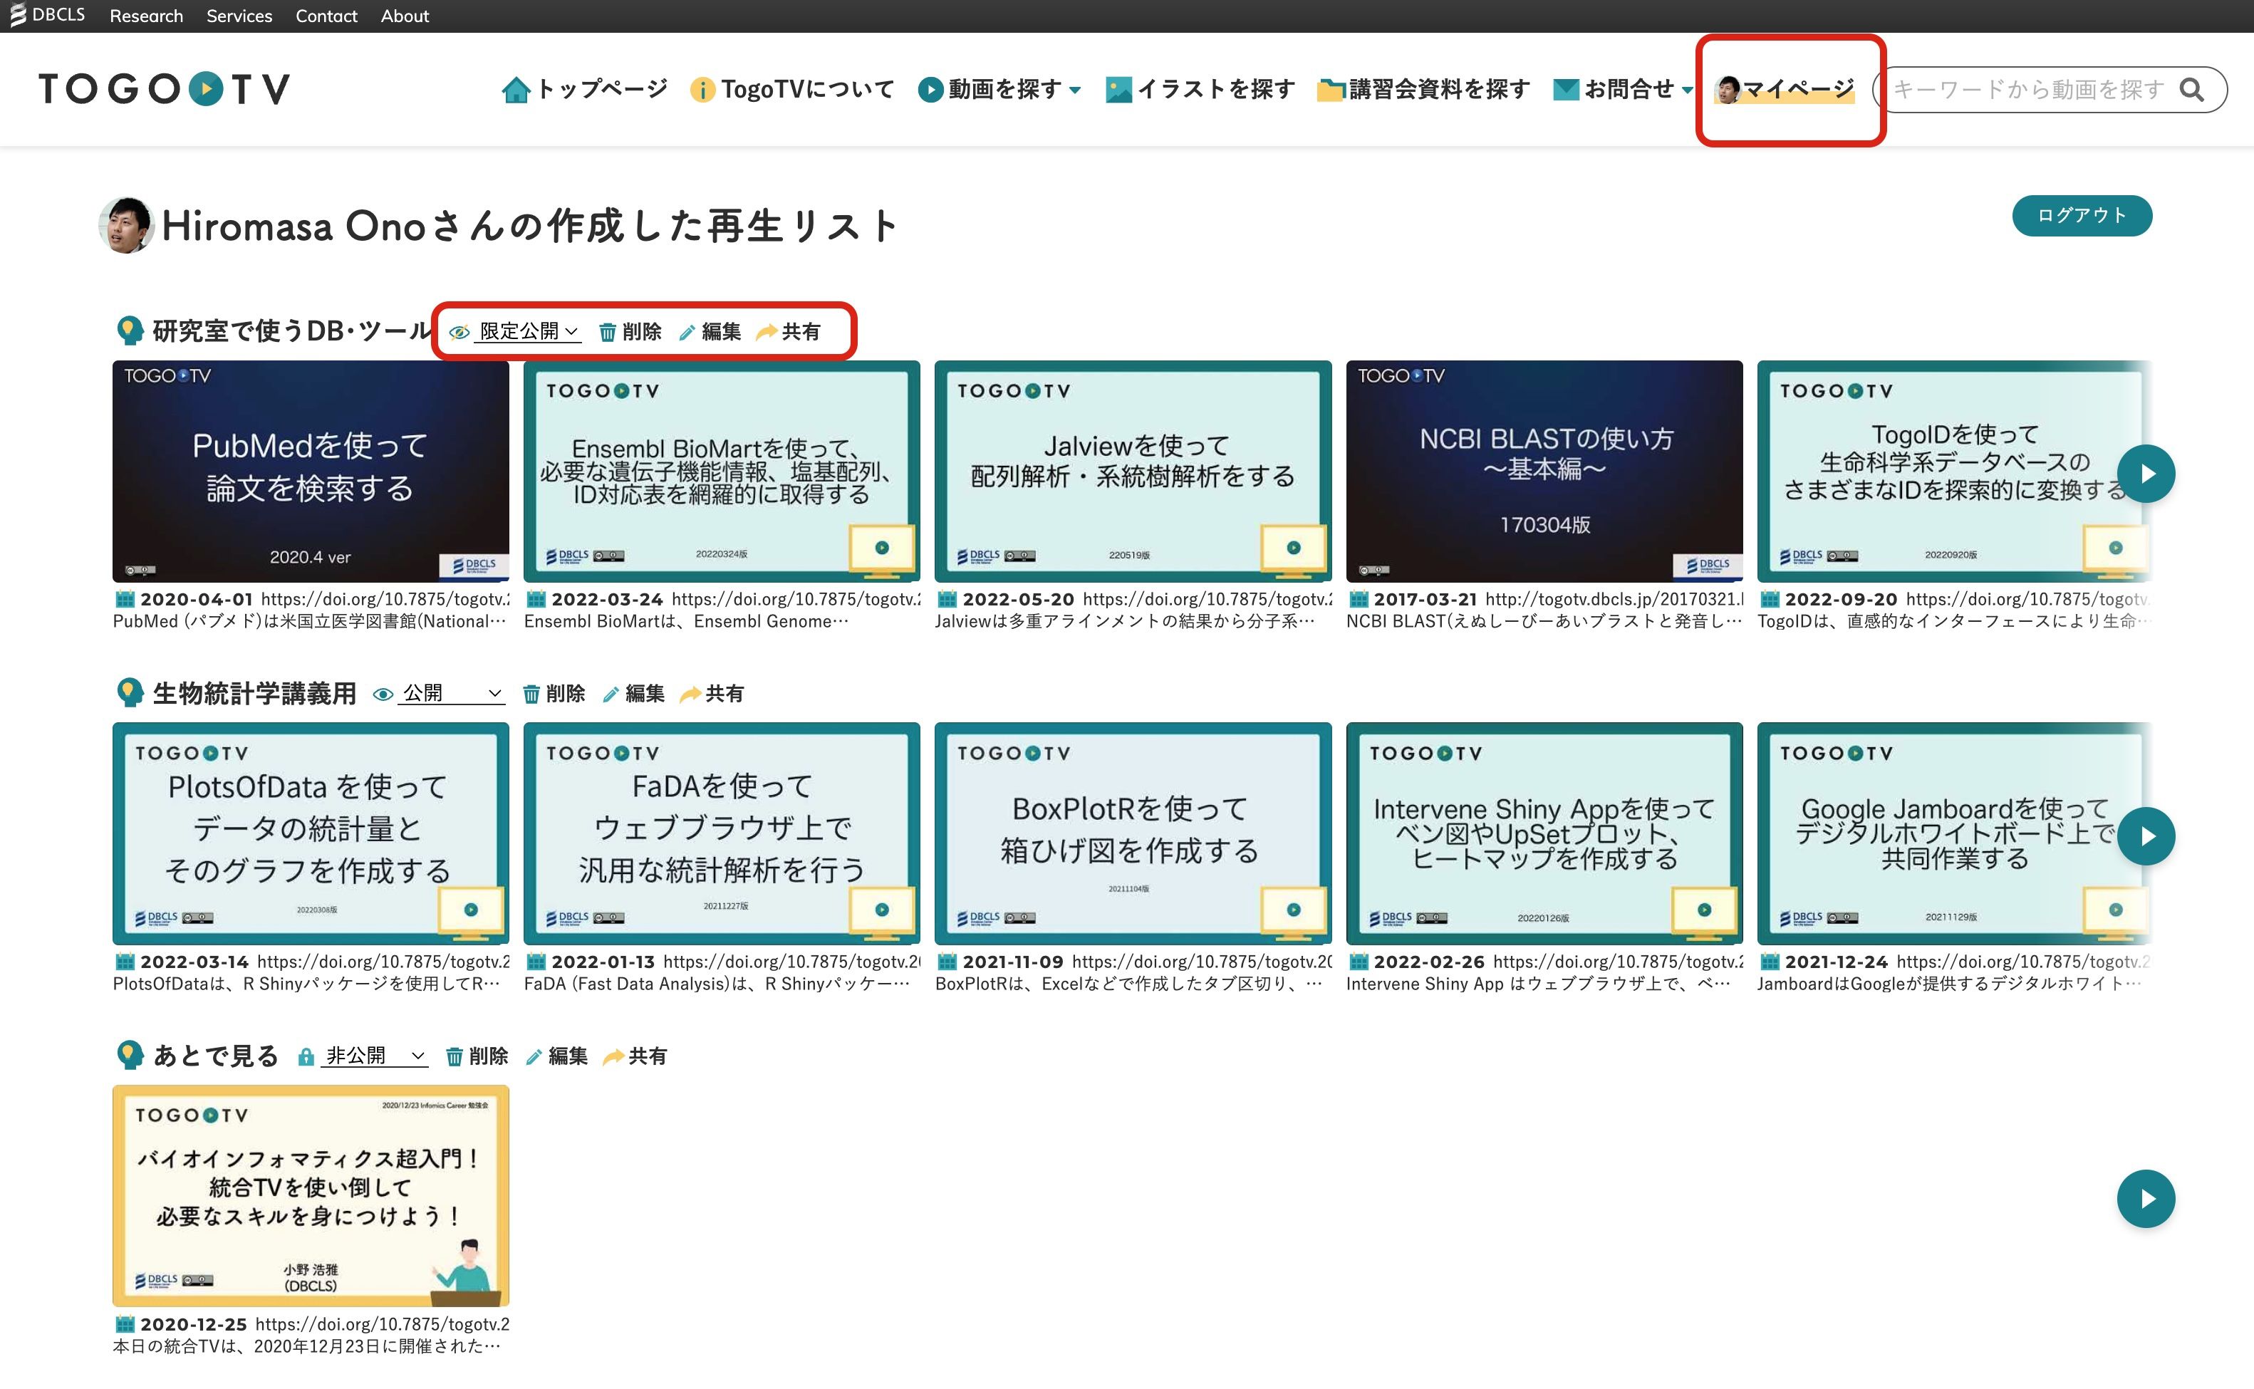Open the 限定公開 visibility dropdown

tap(528, 332)
